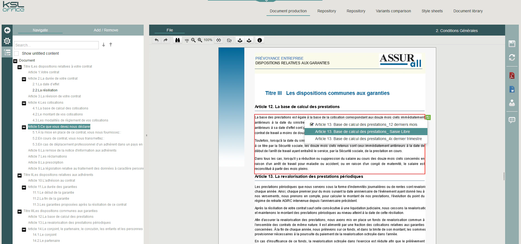Collapse the Article 5 tree node
This screenshot has height=244, width=521.
pyautogui.click(x=24, y=127)
